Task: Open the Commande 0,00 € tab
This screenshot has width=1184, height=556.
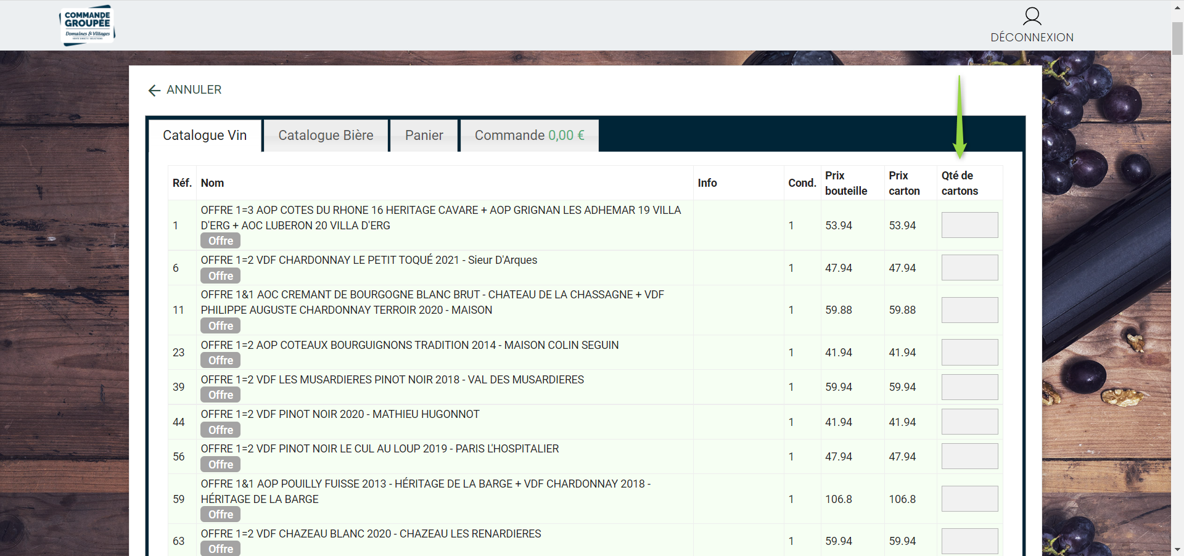Action: (x=530, y=135)
